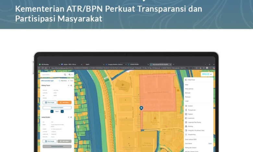Click grey Tambahkan ke Koleksi in Lokasi Kantor
This screenshot has width=253, height=152.
pyautogui.click(x=57, y=147)
